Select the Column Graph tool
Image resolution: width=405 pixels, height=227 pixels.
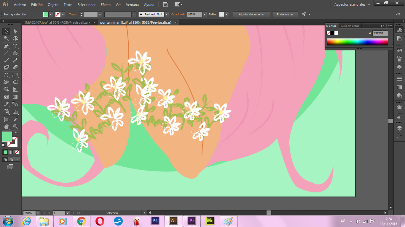15,112
